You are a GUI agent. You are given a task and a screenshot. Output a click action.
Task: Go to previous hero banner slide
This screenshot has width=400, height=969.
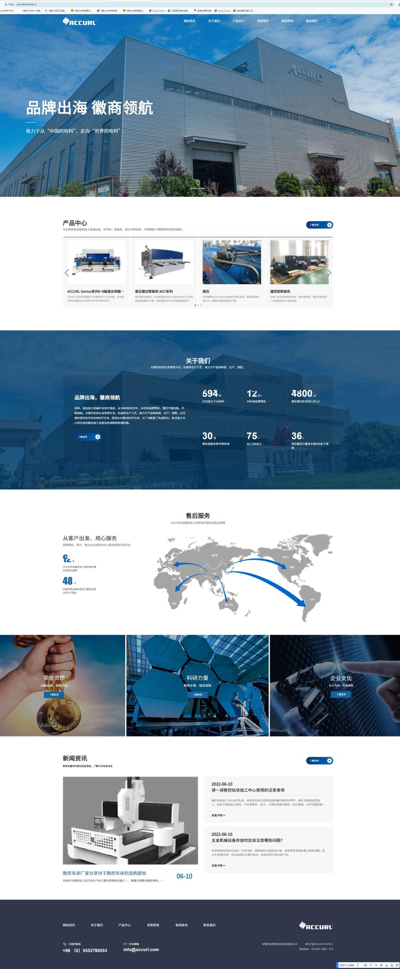click(367, 186)
